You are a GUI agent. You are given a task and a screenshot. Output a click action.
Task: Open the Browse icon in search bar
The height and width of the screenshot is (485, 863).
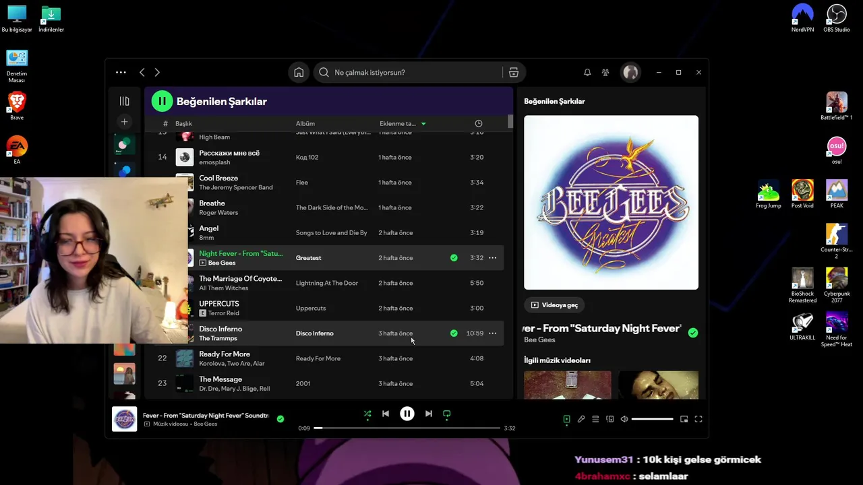pyautogui.click(x=514, y=73)
